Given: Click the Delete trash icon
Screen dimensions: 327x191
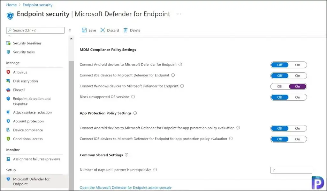Looking at the screenshot, I should 125,30.
